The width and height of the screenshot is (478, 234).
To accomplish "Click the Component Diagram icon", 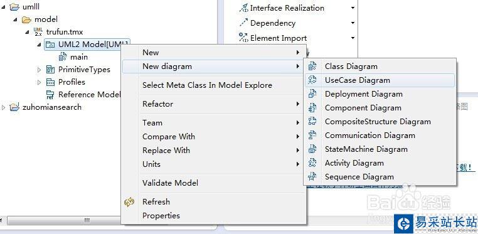I will click(312, 107).
